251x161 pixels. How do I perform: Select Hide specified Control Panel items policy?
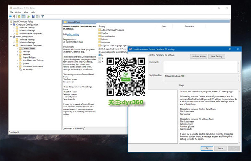[113, 49]
